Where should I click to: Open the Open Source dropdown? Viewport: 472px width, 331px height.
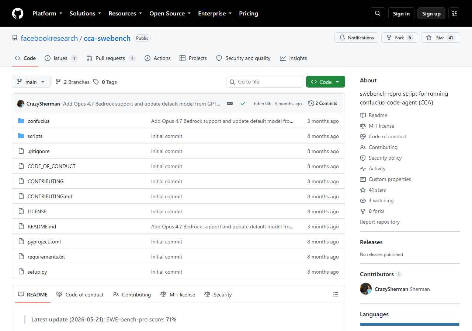[170, 13]
